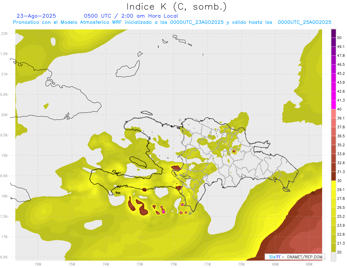Click the gray swatch below 20
Screen dimensions: 347x268
[x=333, y=256]
